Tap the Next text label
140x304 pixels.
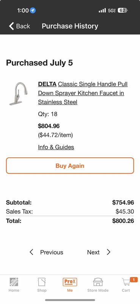click(93, 252)
